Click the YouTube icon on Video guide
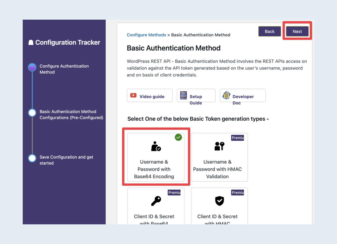337x244 pixels. [x=133, y=96]
